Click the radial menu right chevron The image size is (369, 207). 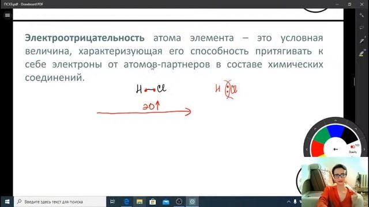point(364,149)
